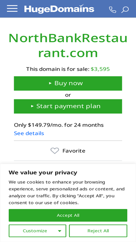This screenshot has width=136, height=242.
Task: Click the blue HugeDomains header bar
Action: click(68, 9)
